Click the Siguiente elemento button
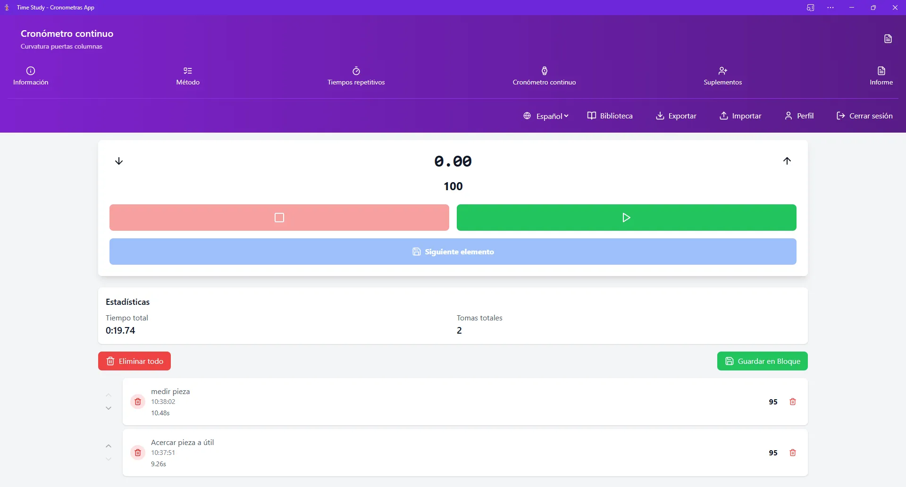This screenshot has height=487, width=906. pos(453,252)
